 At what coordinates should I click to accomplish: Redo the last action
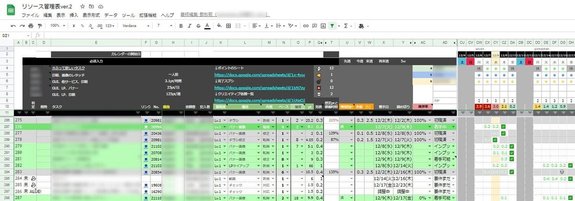coord(22,25)
